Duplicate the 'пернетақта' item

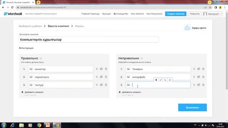[x=101, y=77]
